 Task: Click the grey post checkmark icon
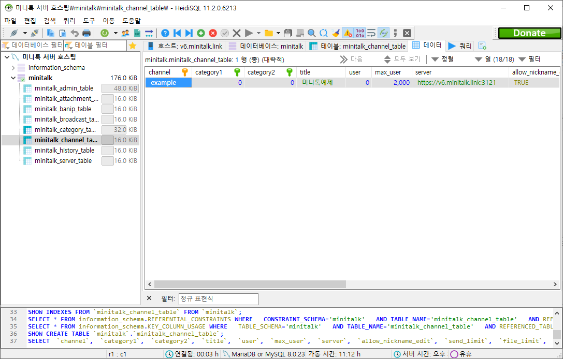pyautogui.click(x=225, y=33)
